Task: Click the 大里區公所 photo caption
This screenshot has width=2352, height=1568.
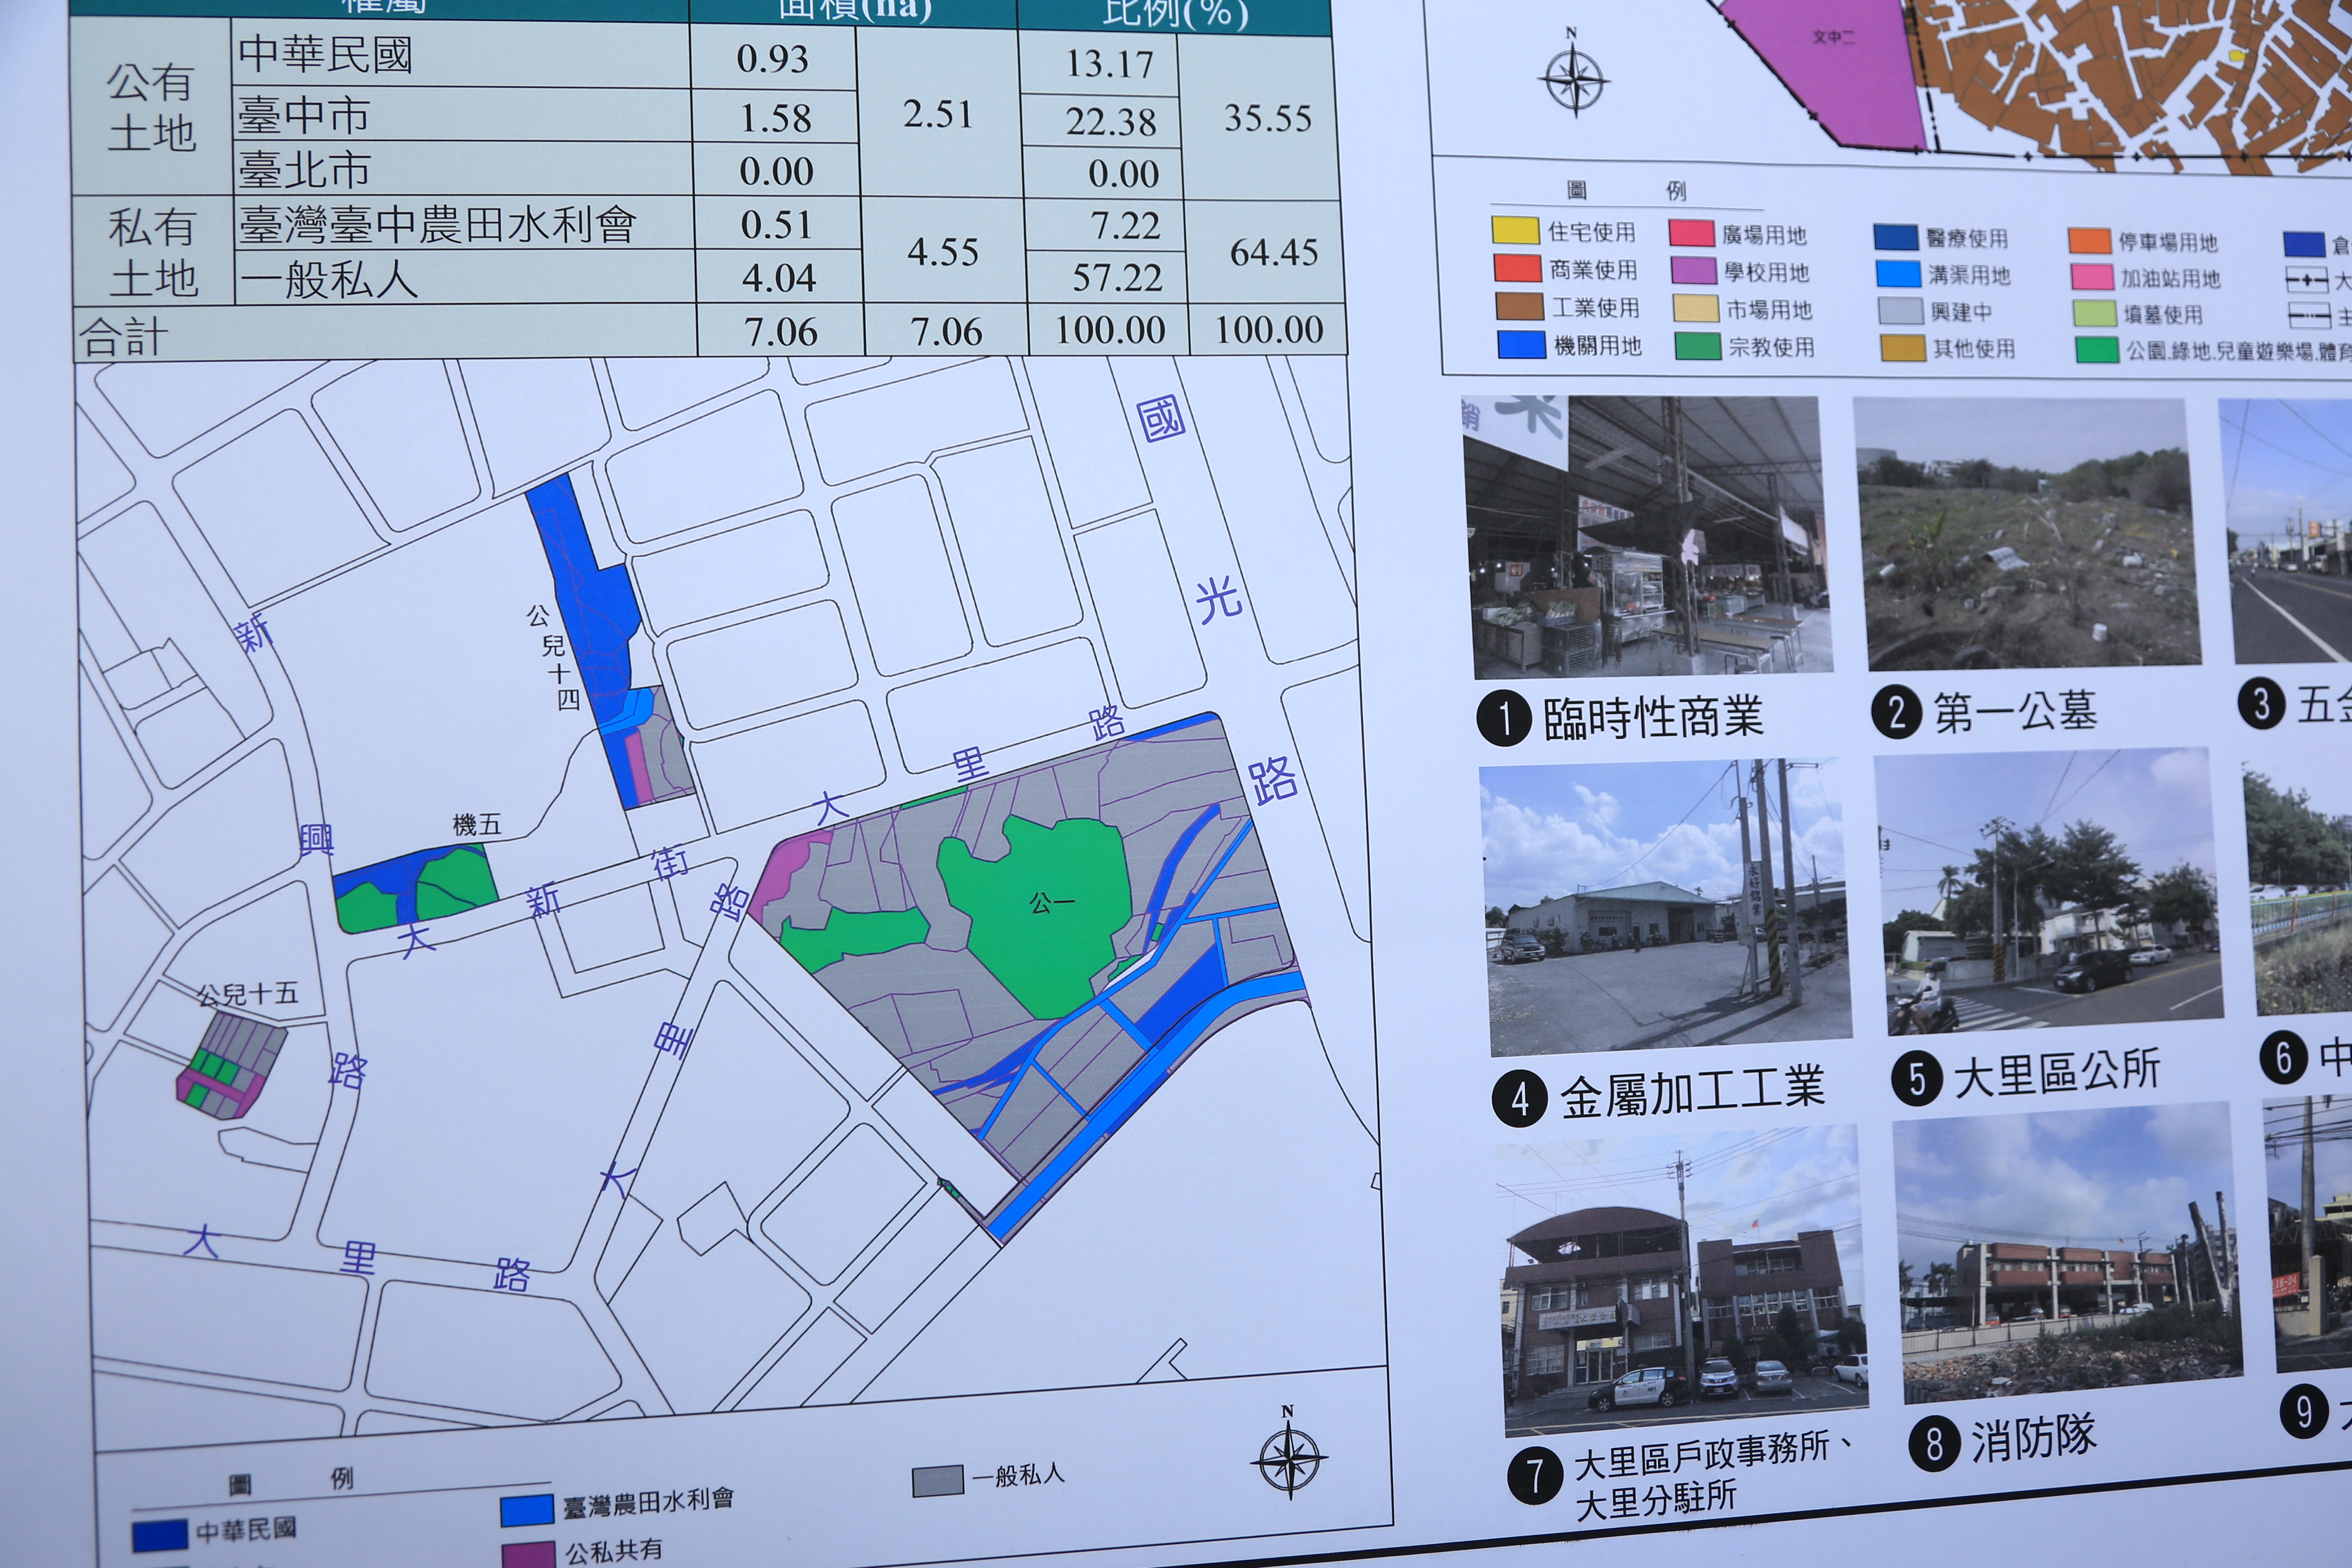Action: pyautogui.click(x=2057, y=1073)
